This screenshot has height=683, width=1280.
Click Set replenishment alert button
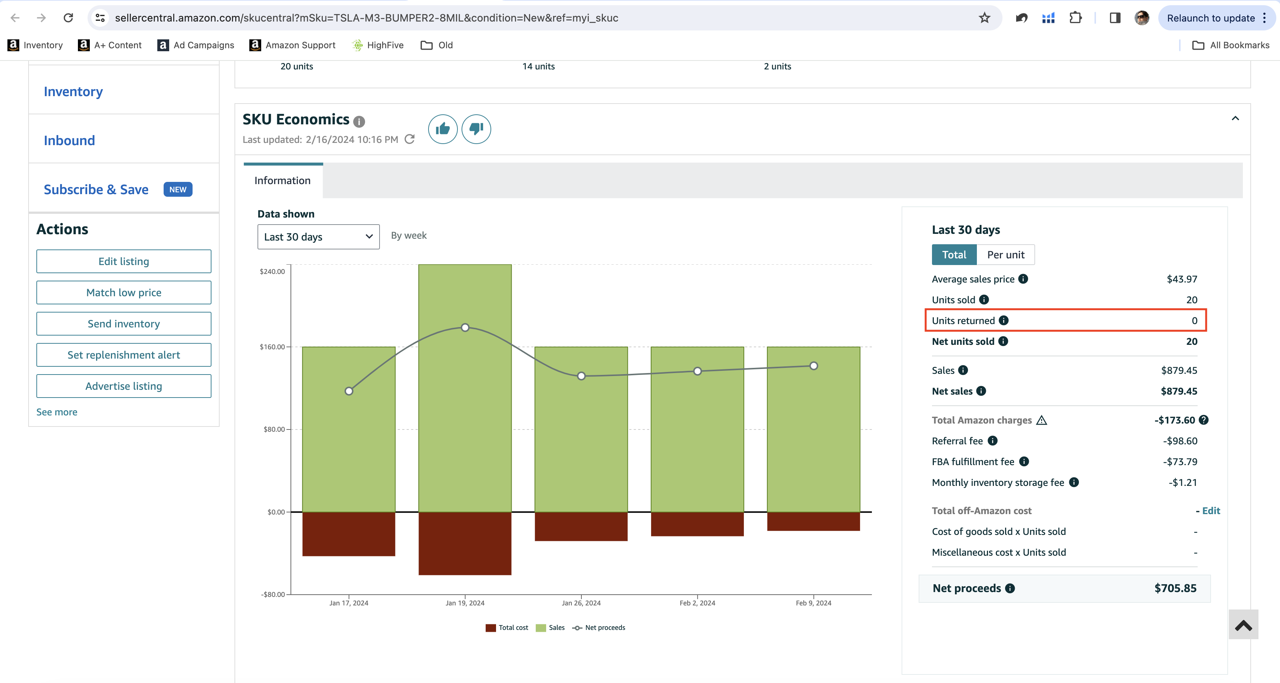(x=124, y=355)
